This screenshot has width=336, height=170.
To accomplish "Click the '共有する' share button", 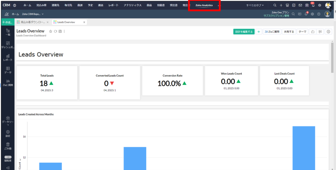I will (289, 31).
